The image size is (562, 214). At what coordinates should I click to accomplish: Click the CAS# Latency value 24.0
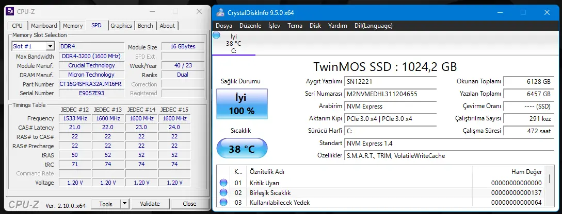[x=174, y=128]
